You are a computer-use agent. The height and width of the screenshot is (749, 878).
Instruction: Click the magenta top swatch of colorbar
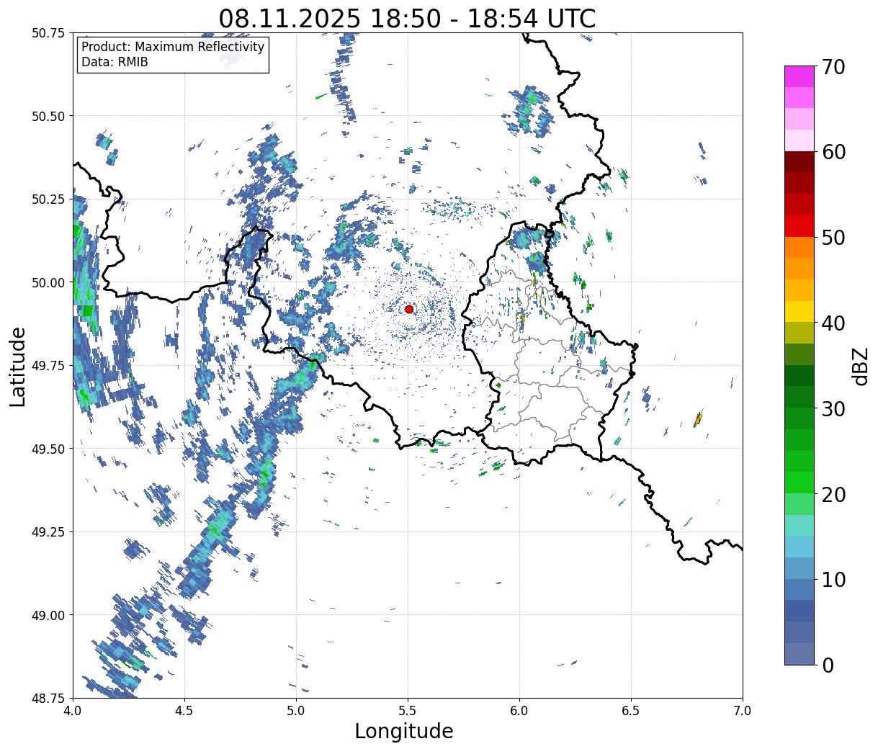[799, 76]
